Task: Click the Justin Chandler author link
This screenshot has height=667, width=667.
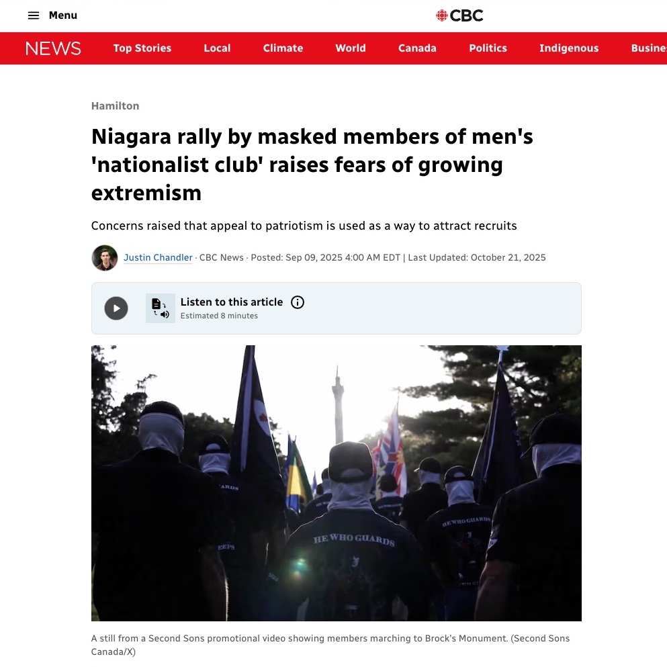Action: coord(158,258)
